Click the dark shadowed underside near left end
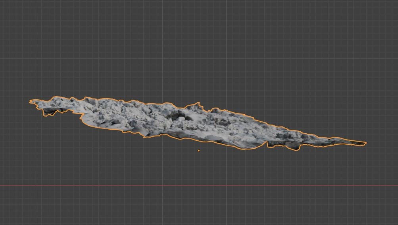Screen dimensions: 398x225 click(49, 113)
